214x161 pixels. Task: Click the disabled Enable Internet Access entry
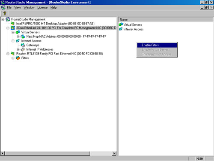coord(157,54)
